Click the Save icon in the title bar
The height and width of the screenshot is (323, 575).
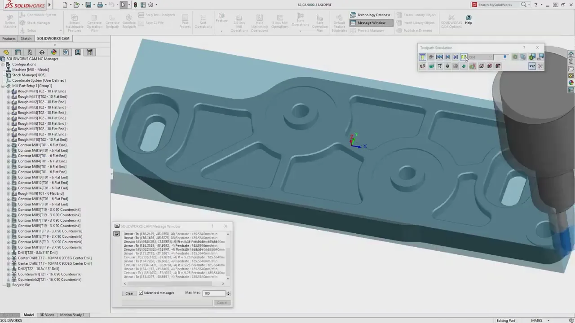(88, 5)
